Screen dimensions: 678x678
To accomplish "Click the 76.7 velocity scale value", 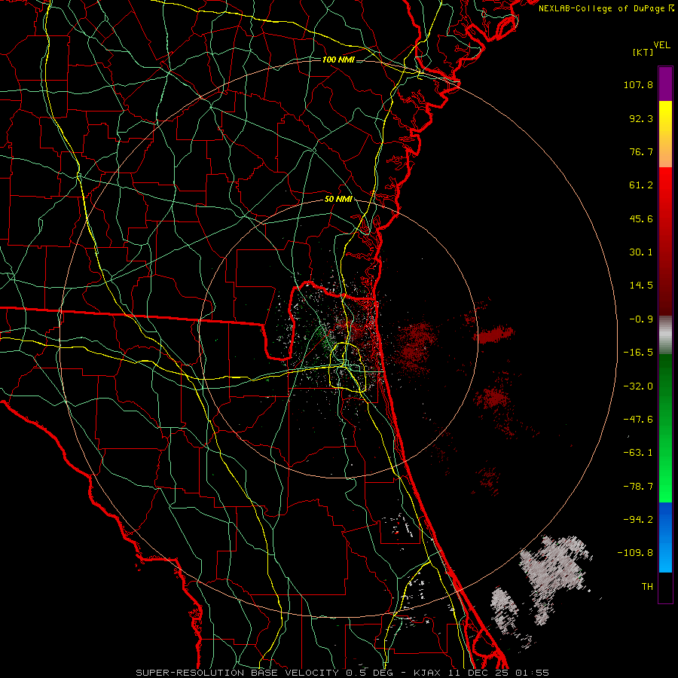I will point(641,151).
